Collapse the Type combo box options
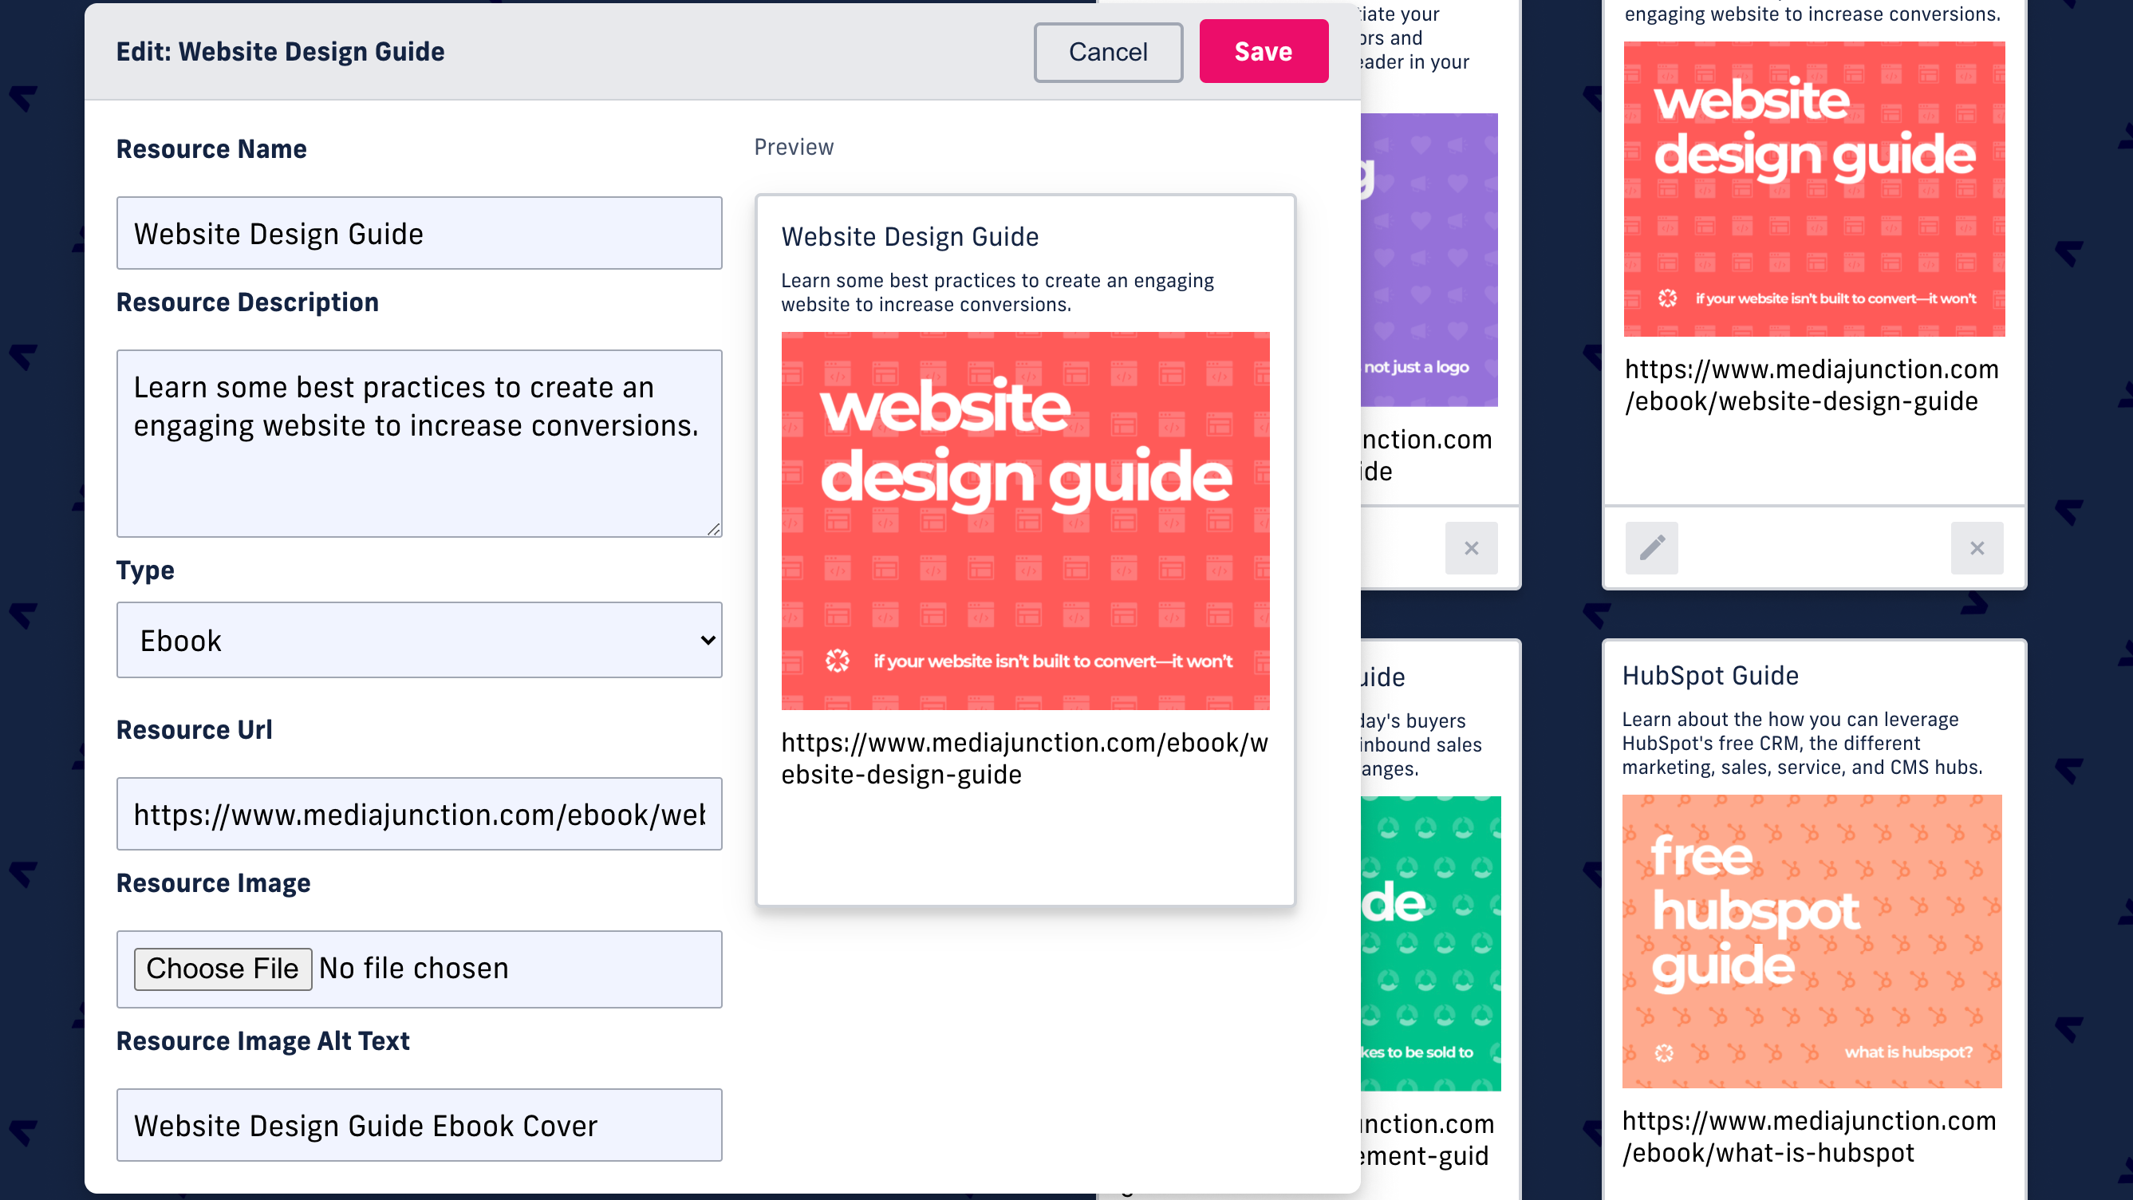 tap(419, 639)
